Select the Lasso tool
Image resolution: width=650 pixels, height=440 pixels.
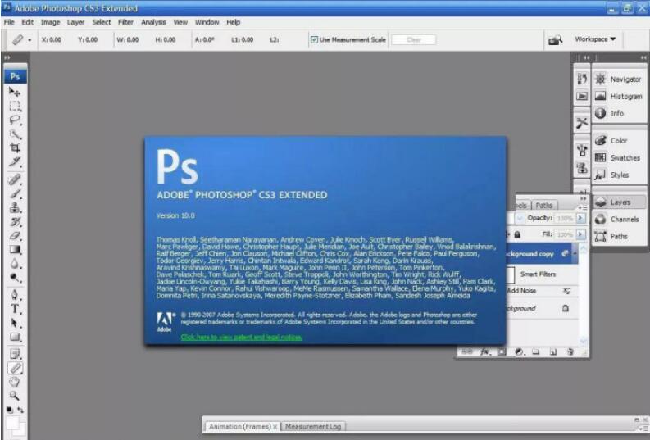(x=15, y=120)
